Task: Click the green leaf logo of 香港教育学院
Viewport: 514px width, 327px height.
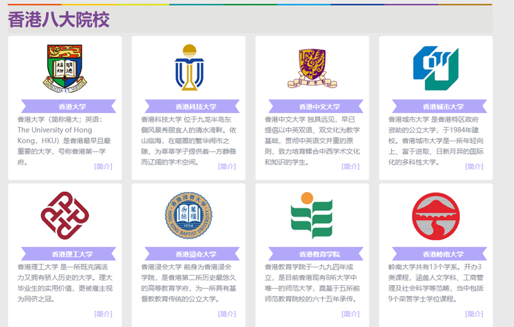Action: click(x=312, y=215)
